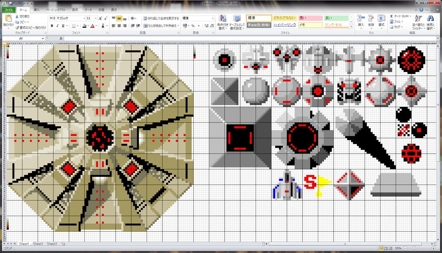This screenshot has width=442, height=253.
Task: Click the red font color 'A' swatch
Action: (92, 26)
